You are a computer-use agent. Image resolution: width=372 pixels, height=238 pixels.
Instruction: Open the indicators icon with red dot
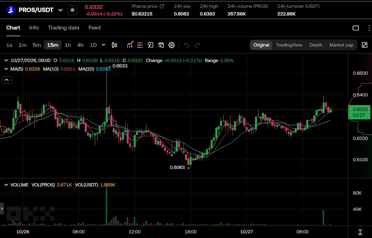point(130,45)
